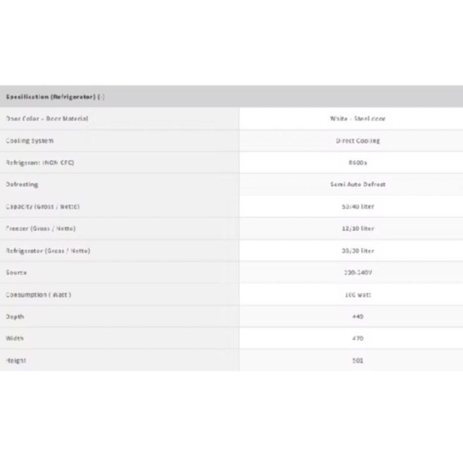Click the 220-240V source value
This screenshot has height=463, width=463.
coord(357,272)
